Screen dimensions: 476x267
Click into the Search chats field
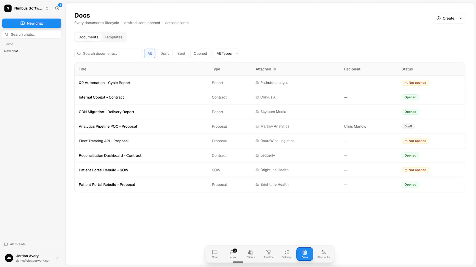coord(32,35)
